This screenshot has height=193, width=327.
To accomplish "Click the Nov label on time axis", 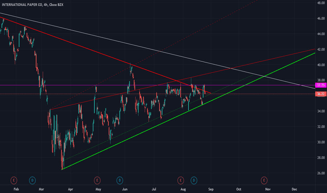I will coord(268,189).
